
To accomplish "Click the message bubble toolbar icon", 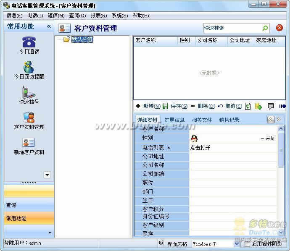I will tap(271, 106).
